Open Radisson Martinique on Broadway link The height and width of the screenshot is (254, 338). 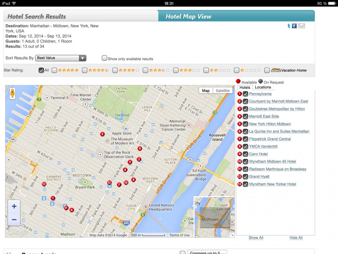pyautogui.click(x=278, y=169)
